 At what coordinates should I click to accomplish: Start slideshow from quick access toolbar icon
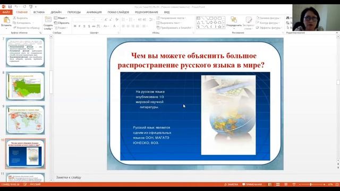[x=31, y=7]
